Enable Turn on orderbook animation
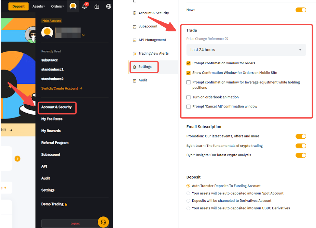316x228 pixels. (x=188, y=97)
